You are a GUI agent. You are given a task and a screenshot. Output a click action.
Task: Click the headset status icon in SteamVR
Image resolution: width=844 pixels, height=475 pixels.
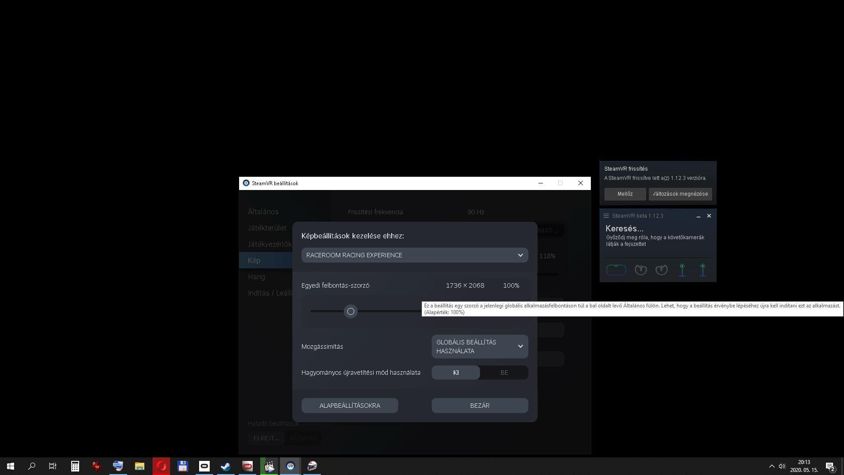pos(616,270)
